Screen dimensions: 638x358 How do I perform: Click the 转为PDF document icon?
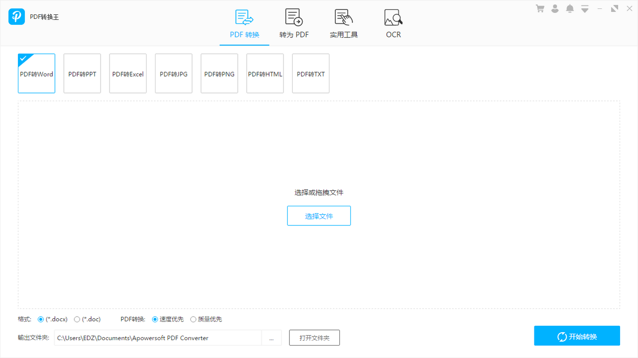point(294,17)
